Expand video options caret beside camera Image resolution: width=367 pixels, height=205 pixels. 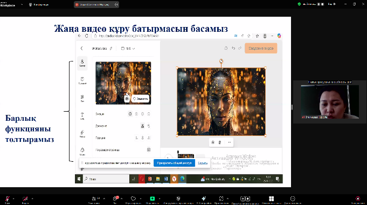(32, 199)
